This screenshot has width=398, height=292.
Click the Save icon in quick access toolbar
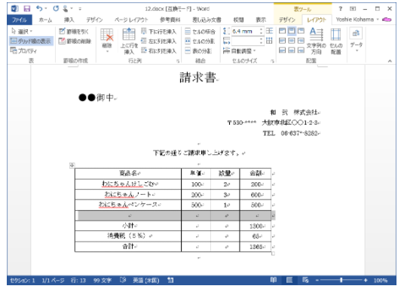point(26,9)
